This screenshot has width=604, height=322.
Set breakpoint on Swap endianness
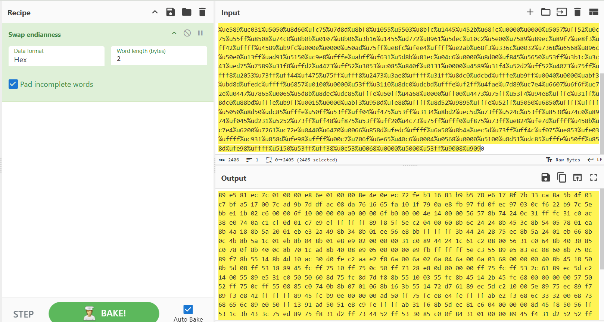pos(200,33)
